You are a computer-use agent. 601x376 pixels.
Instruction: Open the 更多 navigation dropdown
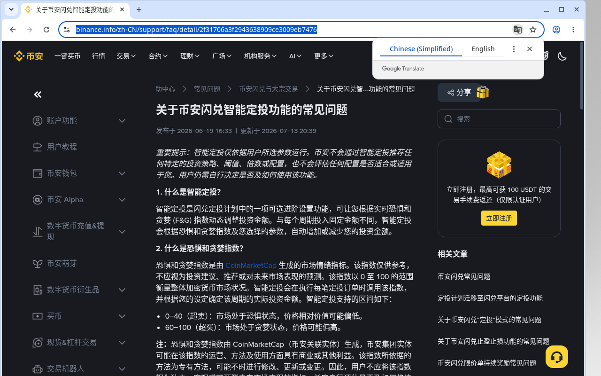click(x=324, y=56)
